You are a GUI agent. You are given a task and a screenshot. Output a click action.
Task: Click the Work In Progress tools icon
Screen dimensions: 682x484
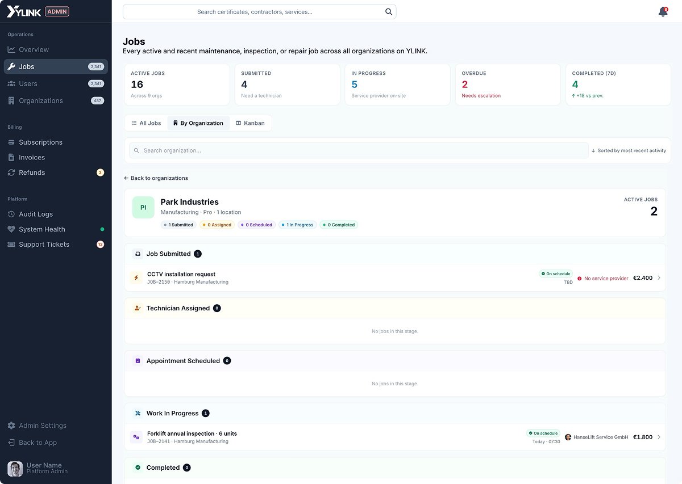(138, 413)
